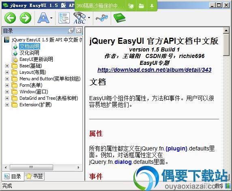Select DataGrid and Tree(表格和树) label
Screen dimensions: 232x191
(49, 98)
